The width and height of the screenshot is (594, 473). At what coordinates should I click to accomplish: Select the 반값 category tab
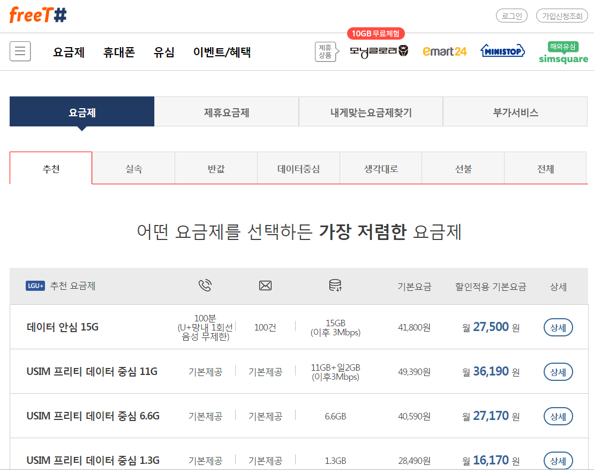pos(216,168)
